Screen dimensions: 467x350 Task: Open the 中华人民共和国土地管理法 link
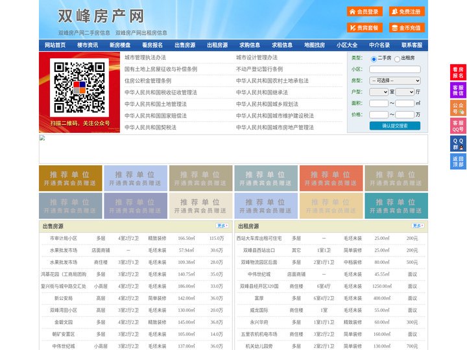click(156, 104)
